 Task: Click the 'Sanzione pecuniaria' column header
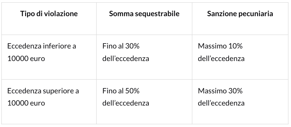pos(240,14)
